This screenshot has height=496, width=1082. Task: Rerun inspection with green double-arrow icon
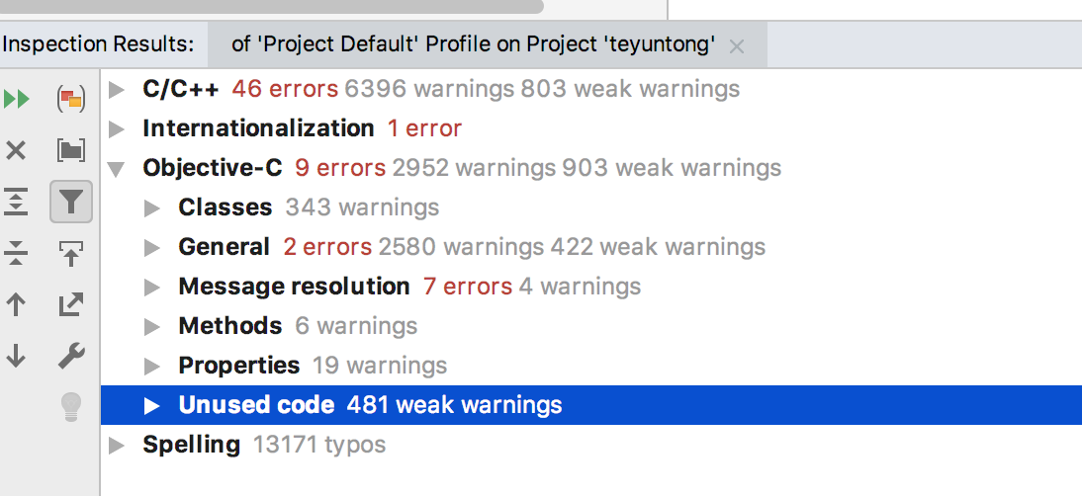(17, 99)
